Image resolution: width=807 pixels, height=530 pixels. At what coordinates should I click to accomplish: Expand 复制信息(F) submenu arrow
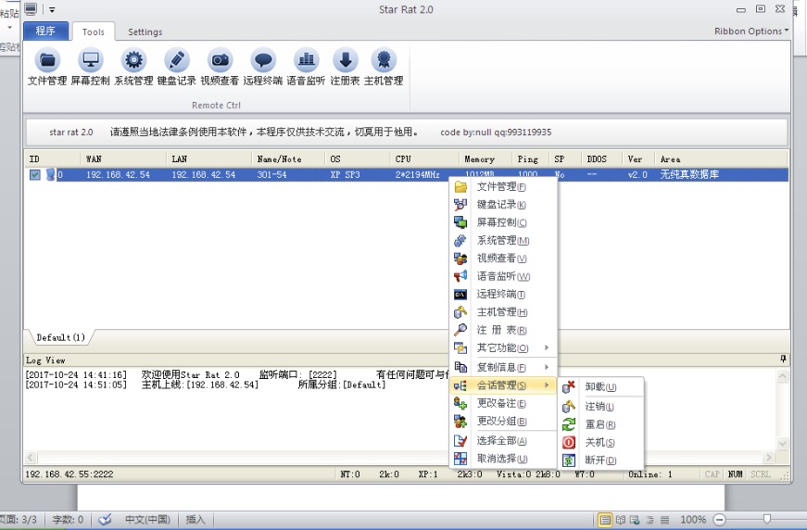click(x=547, y=367)
